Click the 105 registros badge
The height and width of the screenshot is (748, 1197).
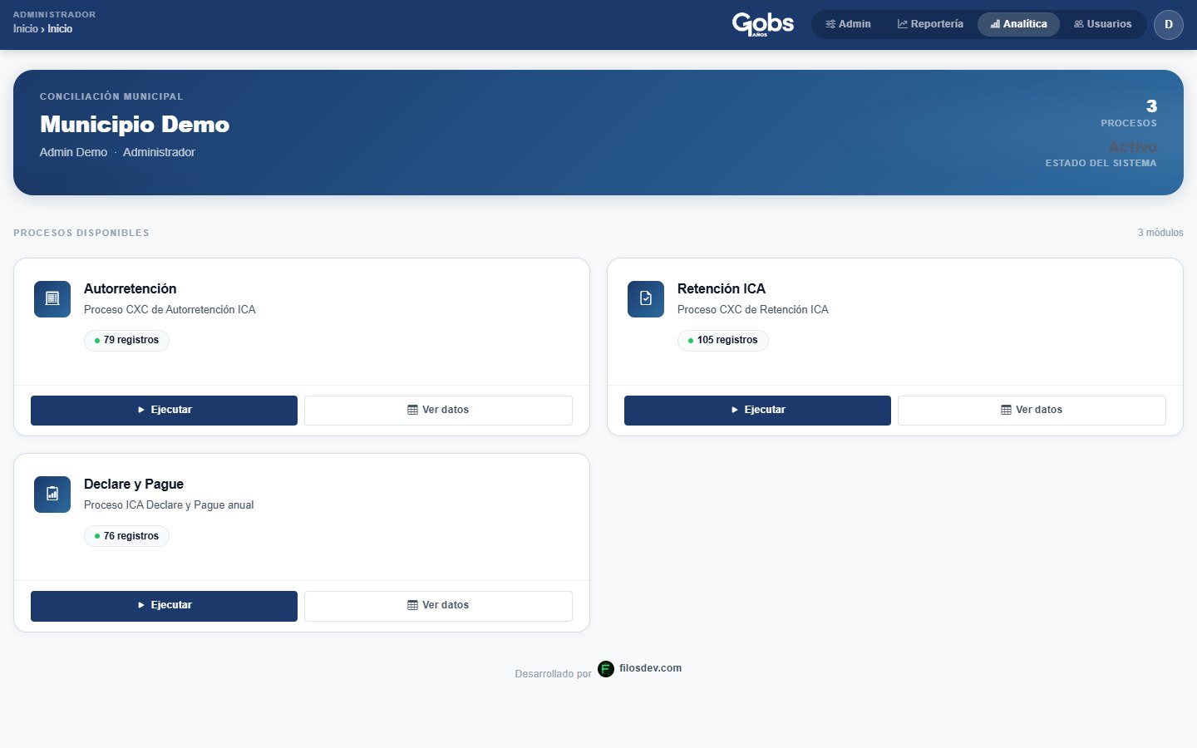click(723, 341)
